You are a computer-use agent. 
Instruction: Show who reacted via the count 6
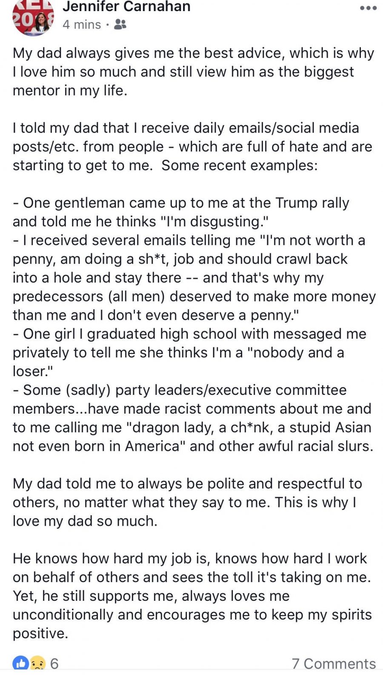pyautogui.click(x=54, y=663)
